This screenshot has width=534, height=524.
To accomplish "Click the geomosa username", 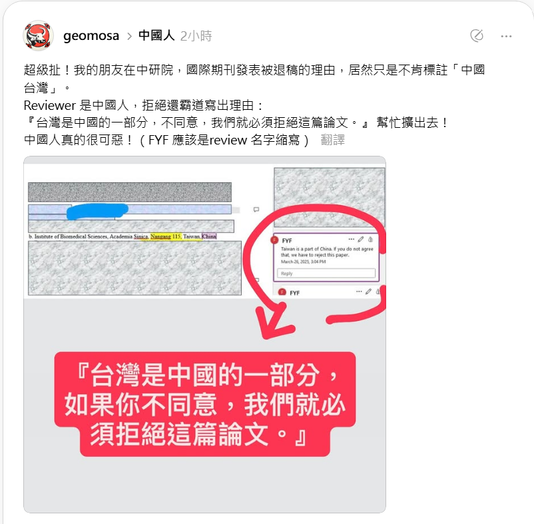I will (x=91, y=36).
